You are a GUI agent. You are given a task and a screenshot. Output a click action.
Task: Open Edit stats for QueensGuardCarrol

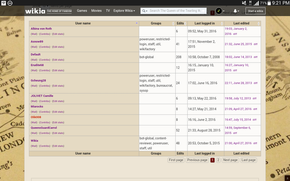coord(58,133)
